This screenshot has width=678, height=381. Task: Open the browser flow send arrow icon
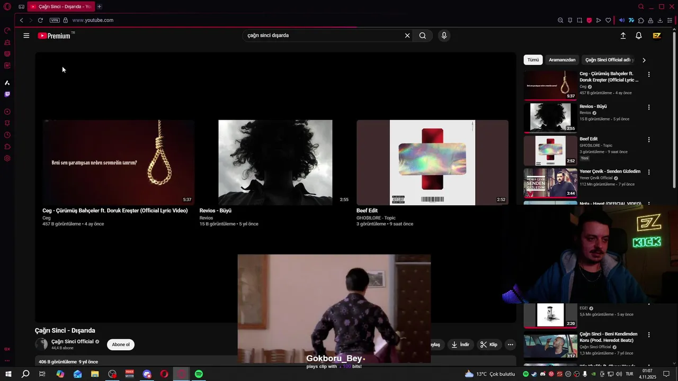599,20
